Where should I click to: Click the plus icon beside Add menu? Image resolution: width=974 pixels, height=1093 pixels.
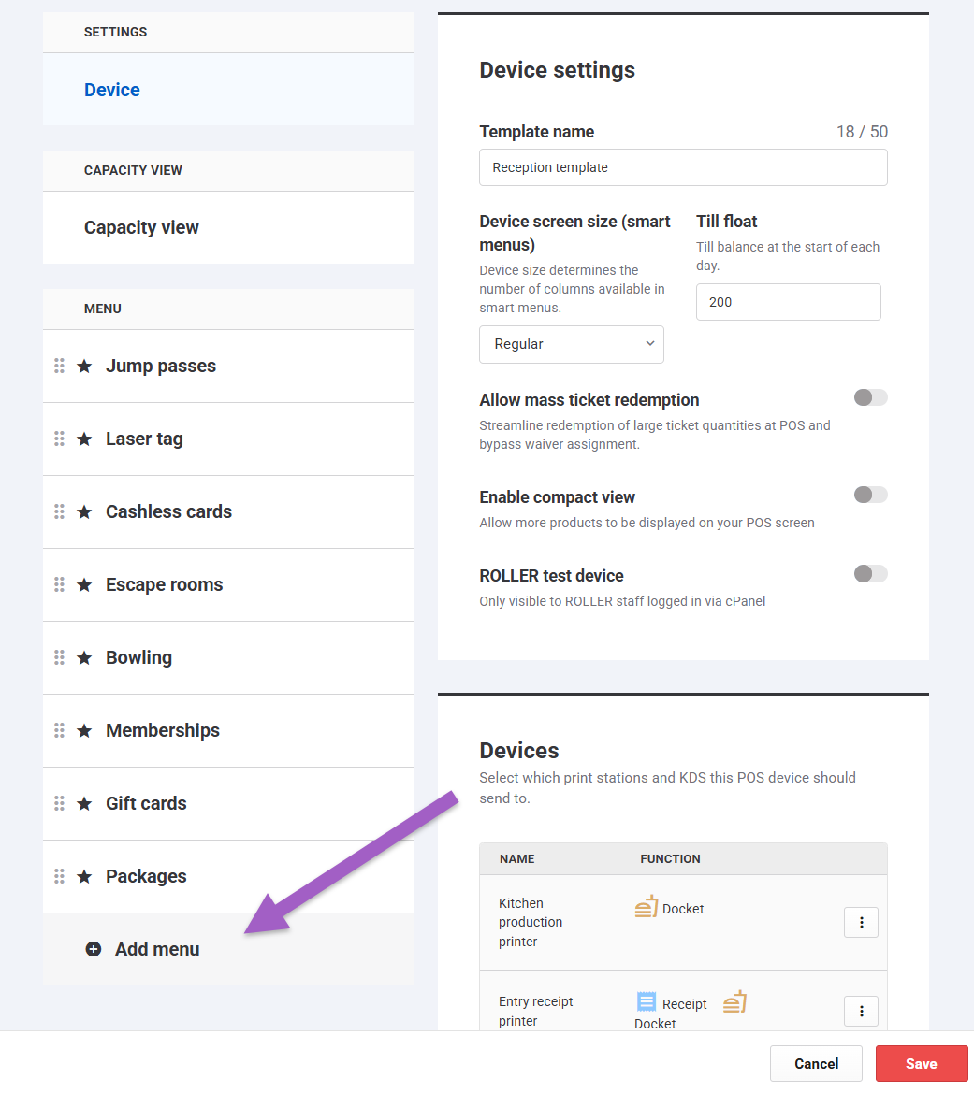[x=94, y=949]
